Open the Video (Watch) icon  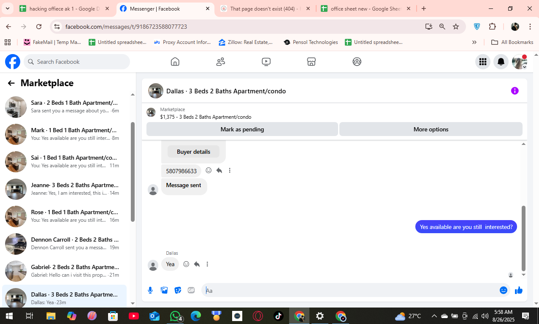(266, 62)
